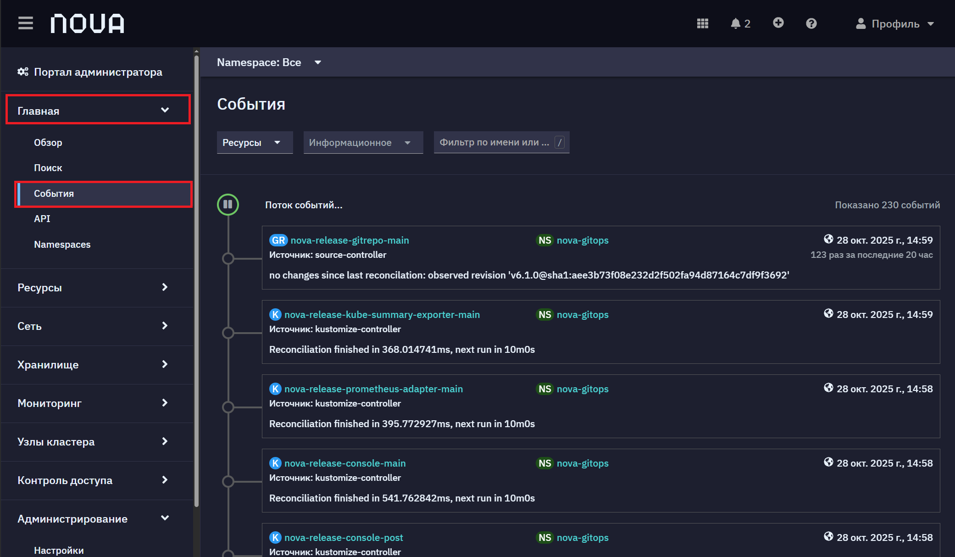Click 'Показано 230 событий' counter text
This screenshot has width=955, height=557.
tap(887, 205)
